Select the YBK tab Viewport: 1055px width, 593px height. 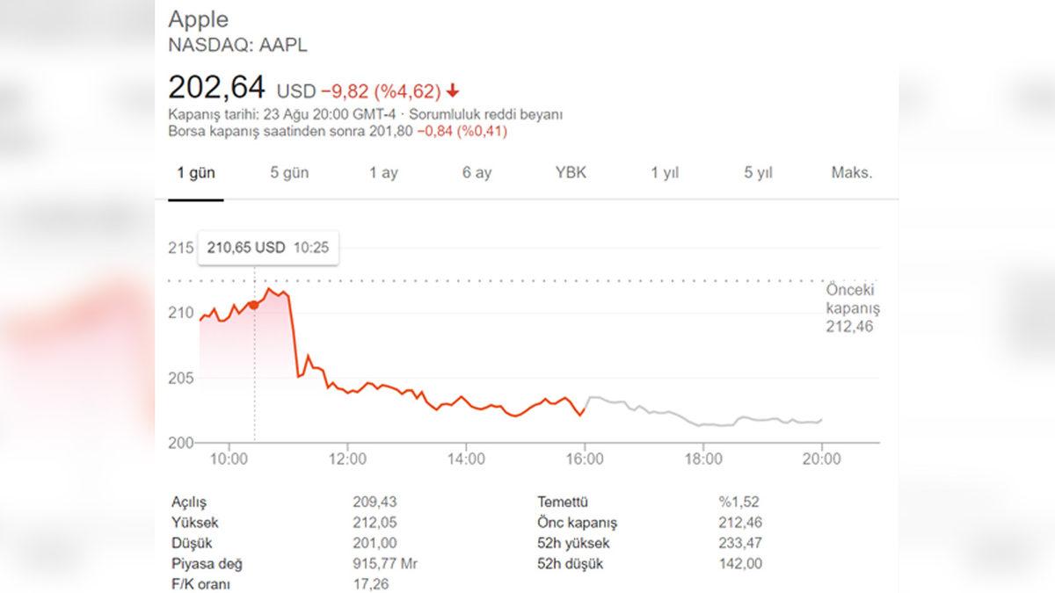571,173
